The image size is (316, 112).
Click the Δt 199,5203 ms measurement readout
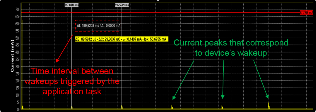[98, 26]
